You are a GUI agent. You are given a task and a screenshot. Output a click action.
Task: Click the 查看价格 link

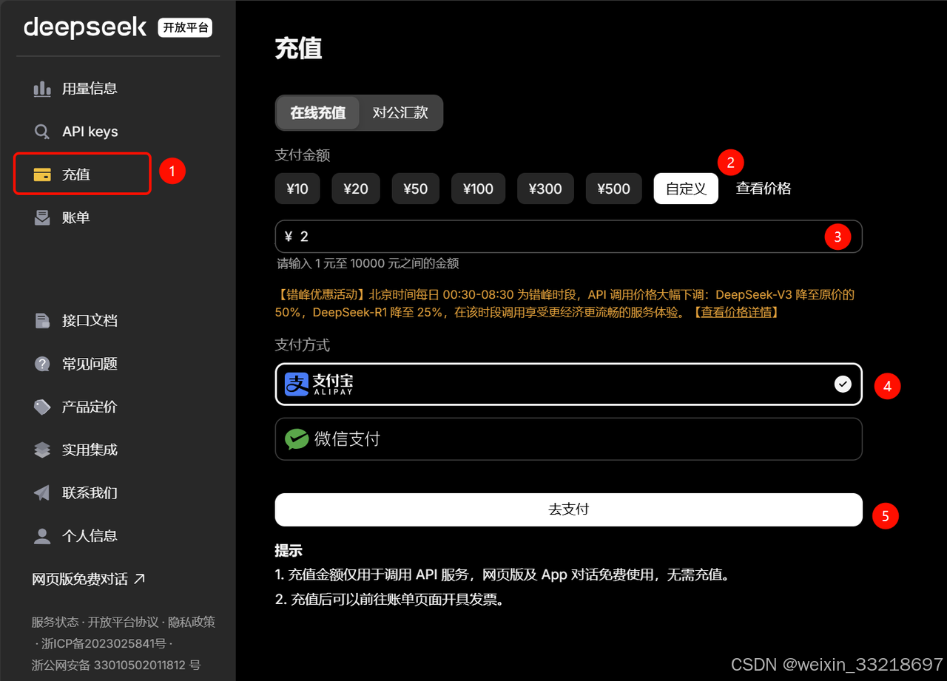764,189
